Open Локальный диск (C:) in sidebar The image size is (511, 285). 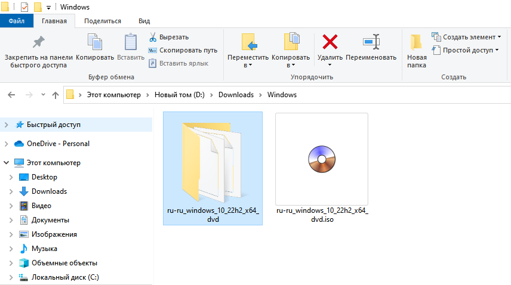tap(65, 277)
